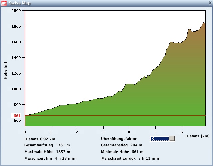Click the Gesamtabstieg 204 m readout
The image size is (213, 166).
[x=121, y=145]
